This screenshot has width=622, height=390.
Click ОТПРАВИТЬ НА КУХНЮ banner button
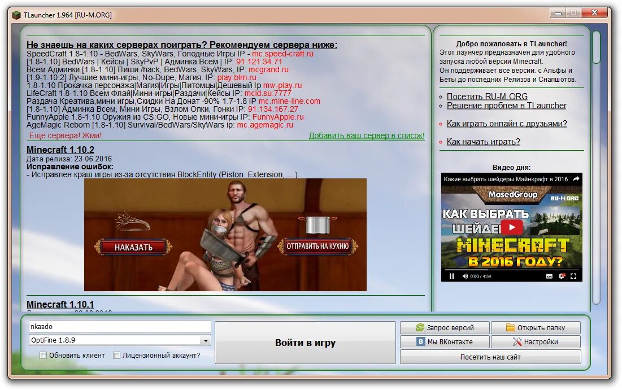point(317,246)
